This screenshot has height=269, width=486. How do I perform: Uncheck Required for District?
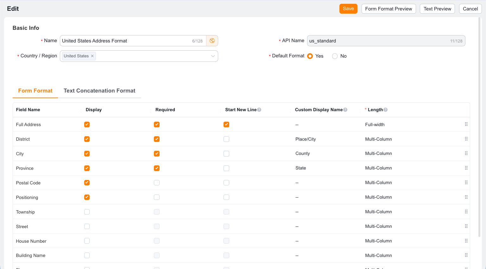[157, 139]
